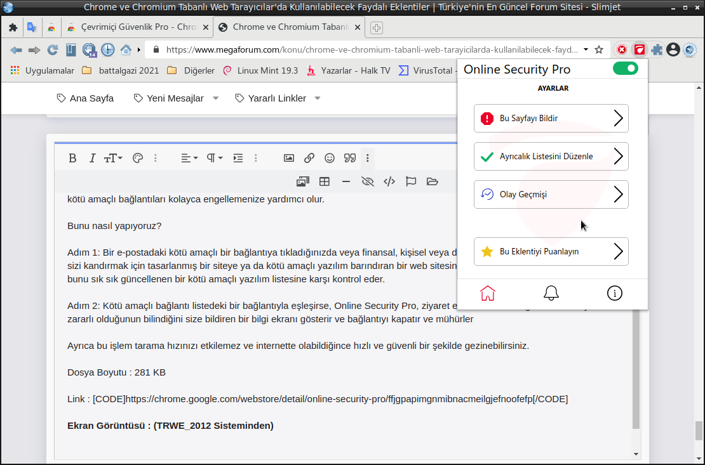Open the notifications bell tab
Image resolution: width=705 pixels, height=465 pixels.
[551, 293]
